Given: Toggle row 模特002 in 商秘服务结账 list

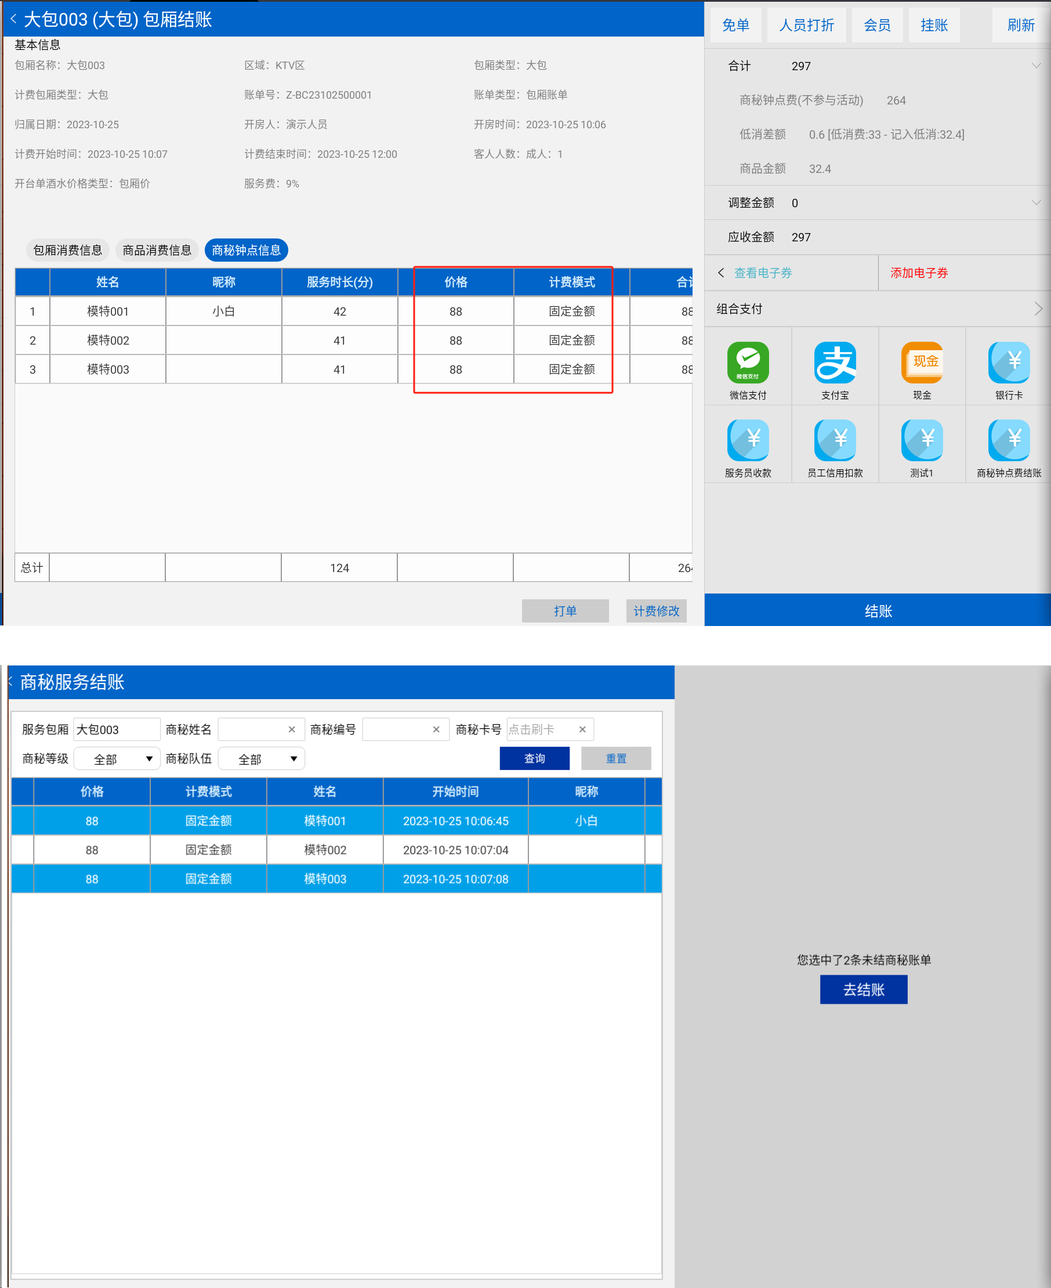Looking at the screenshot, I should 336,849.
